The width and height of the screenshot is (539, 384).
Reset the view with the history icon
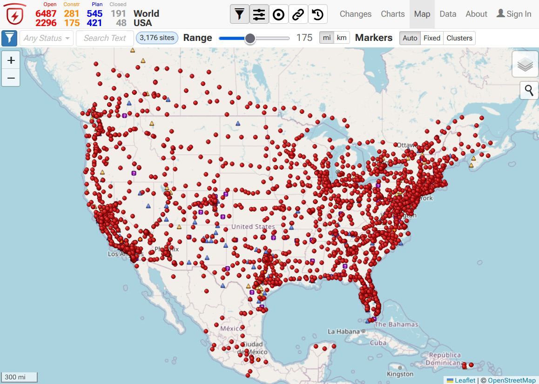(x=317, y=14)
